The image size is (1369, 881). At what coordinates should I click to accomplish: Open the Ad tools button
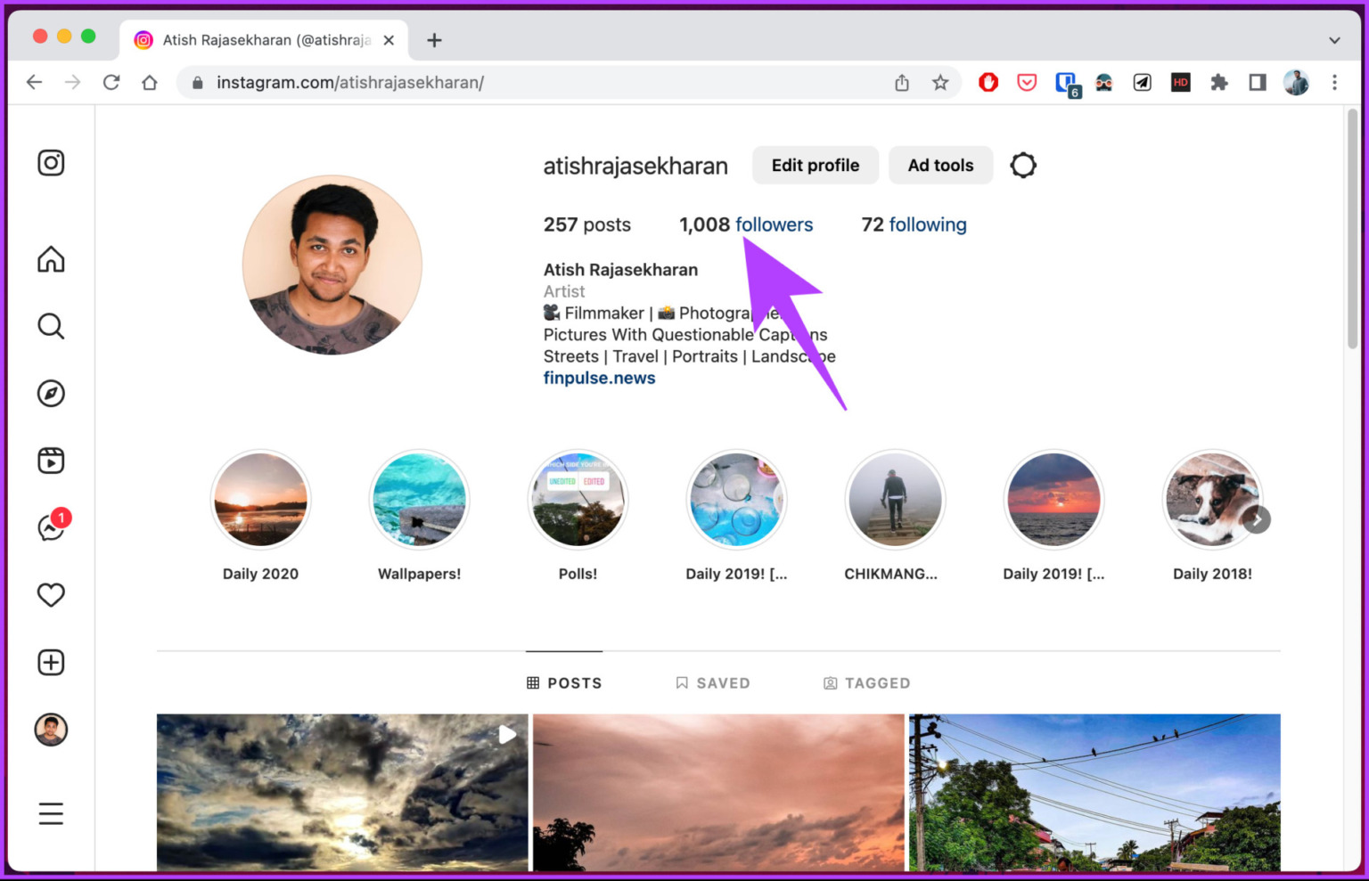pyautogui.click(x=940, y=165)
